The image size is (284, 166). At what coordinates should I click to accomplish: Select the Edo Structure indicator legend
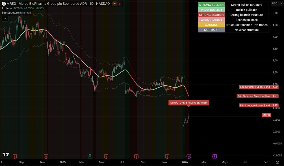16,13
